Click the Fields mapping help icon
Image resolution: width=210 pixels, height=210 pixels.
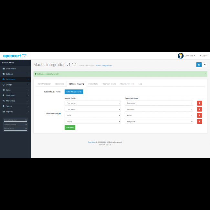60,113
